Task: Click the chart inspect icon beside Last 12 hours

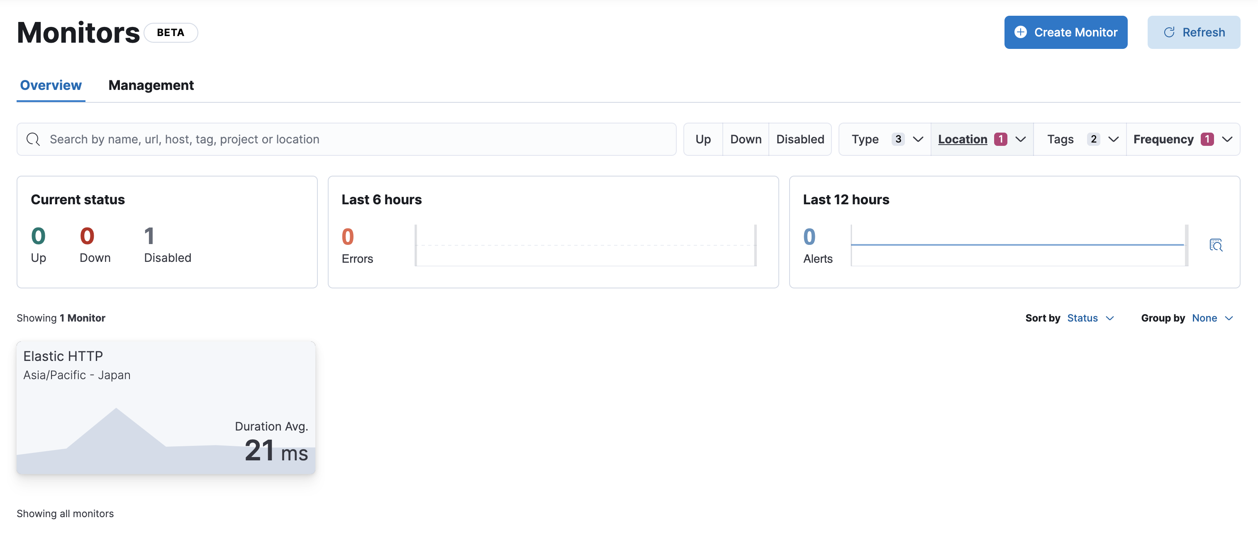Action: pyautogui.click(x=1217, y=245)
